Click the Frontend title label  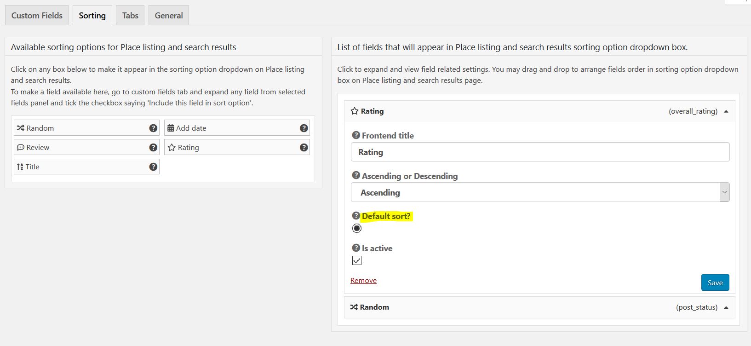pos(388,135)
